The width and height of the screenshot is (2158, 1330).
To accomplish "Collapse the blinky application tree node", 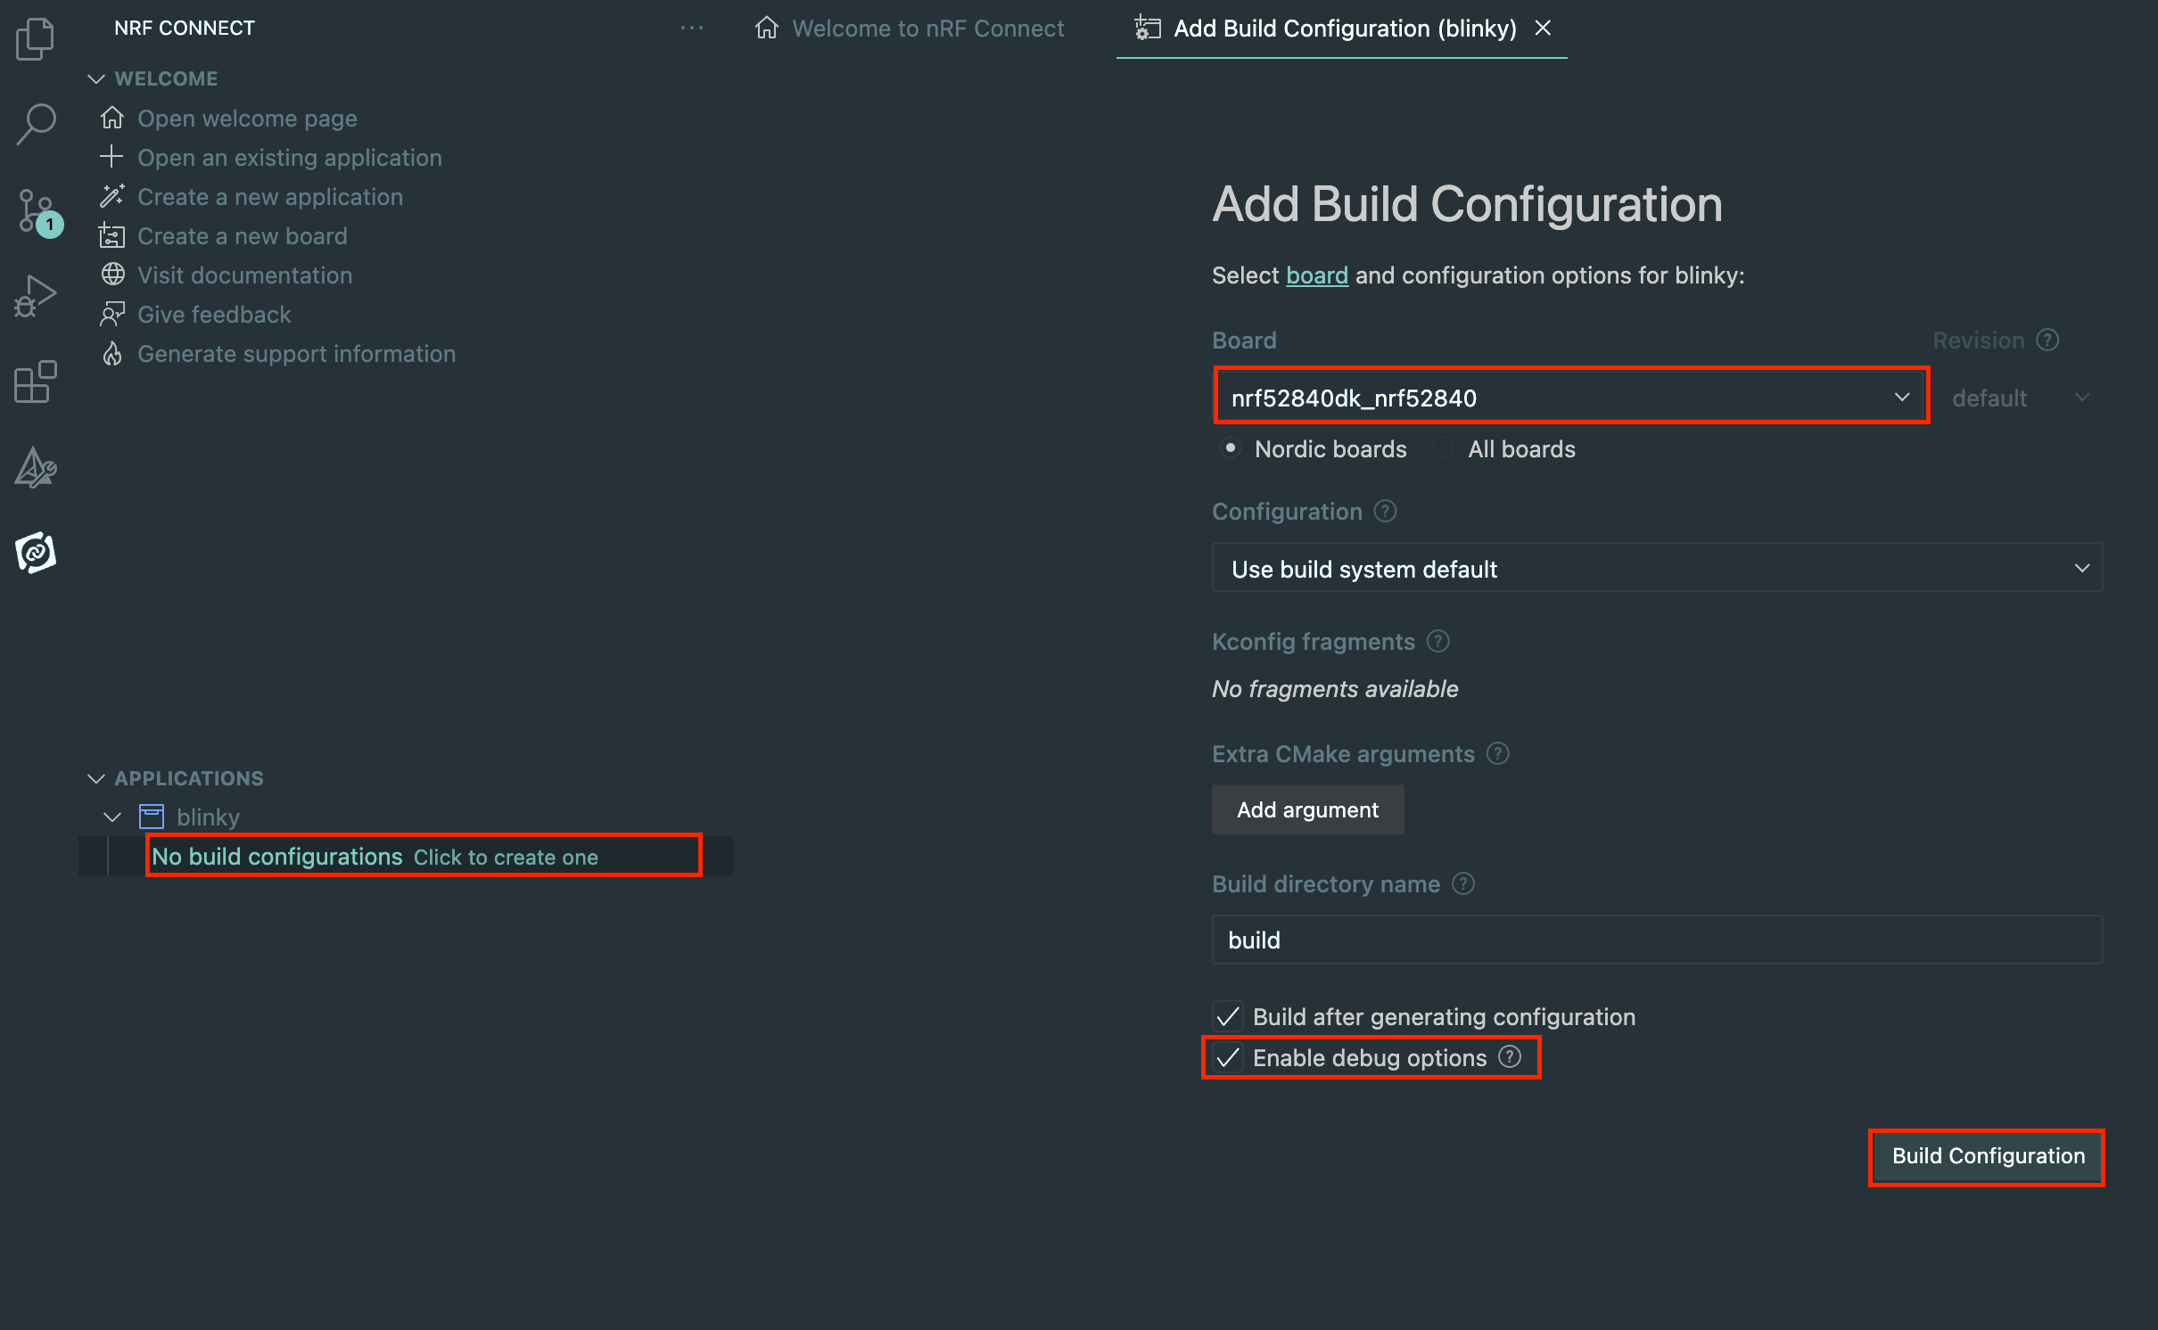I will click(x=112, y=817).
